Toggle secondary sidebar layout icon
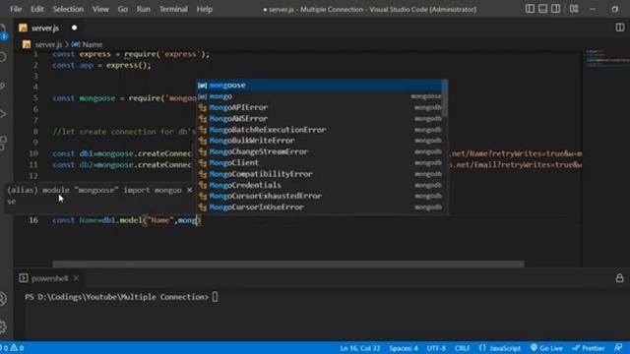Screen dimensions: 630x354 tap(555, 9)
